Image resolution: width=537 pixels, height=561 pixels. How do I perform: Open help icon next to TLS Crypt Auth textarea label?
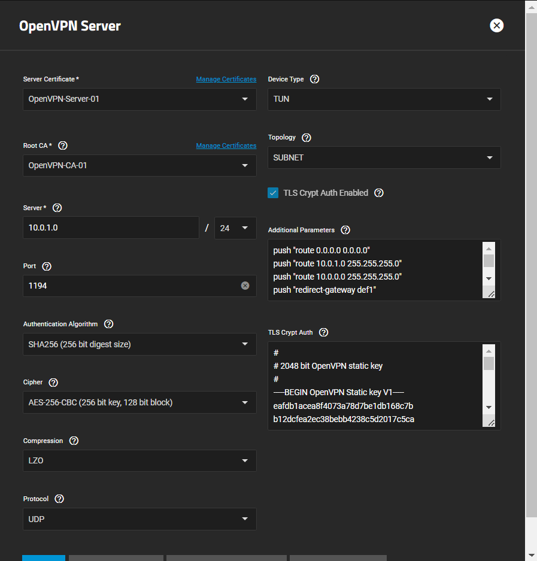pos(323,332)
